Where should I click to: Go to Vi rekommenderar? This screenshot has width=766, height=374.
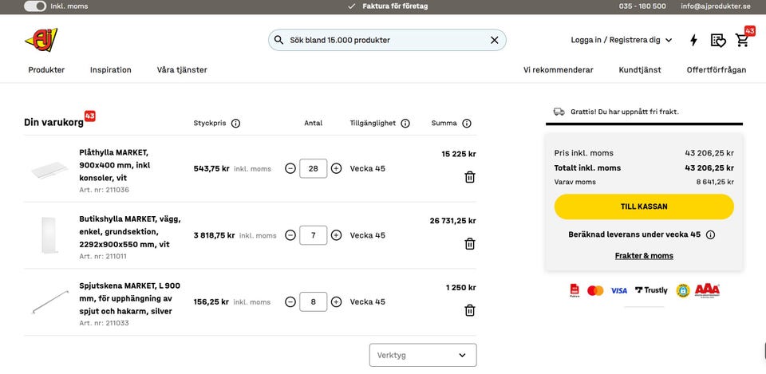click(559, 70)
